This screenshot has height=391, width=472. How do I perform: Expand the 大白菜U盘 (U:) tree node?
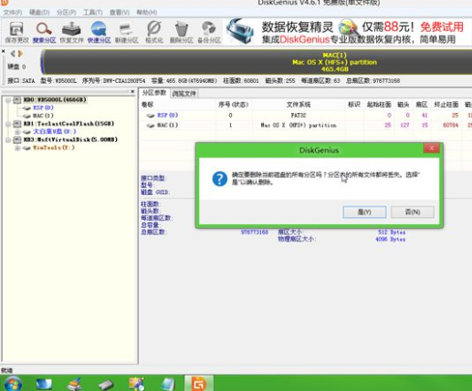pos(17,132)
